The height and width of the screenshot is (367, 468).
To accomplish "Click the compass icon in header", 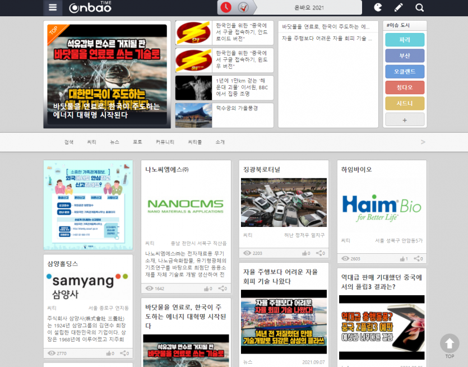I will coord(243,7).
